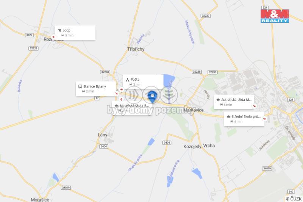Select the Stanice Bylany label
303x202 pixels.
click(94, 86)
